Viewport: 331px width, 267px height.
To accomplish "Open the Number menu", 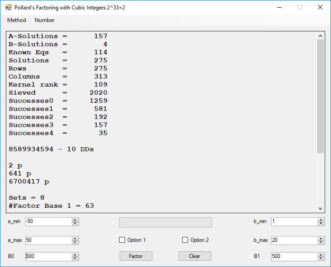I will pyautogui.click(x=45, y=20).
